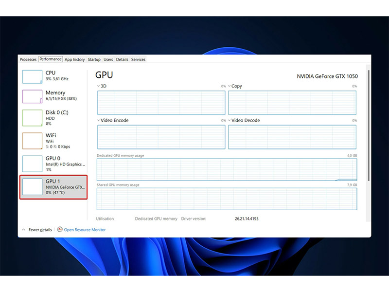Viewport: 389px width, 292px height.
Task: Click NVIDIA GeForce GTX 1050 title text
Action: [x=327, y=76]
